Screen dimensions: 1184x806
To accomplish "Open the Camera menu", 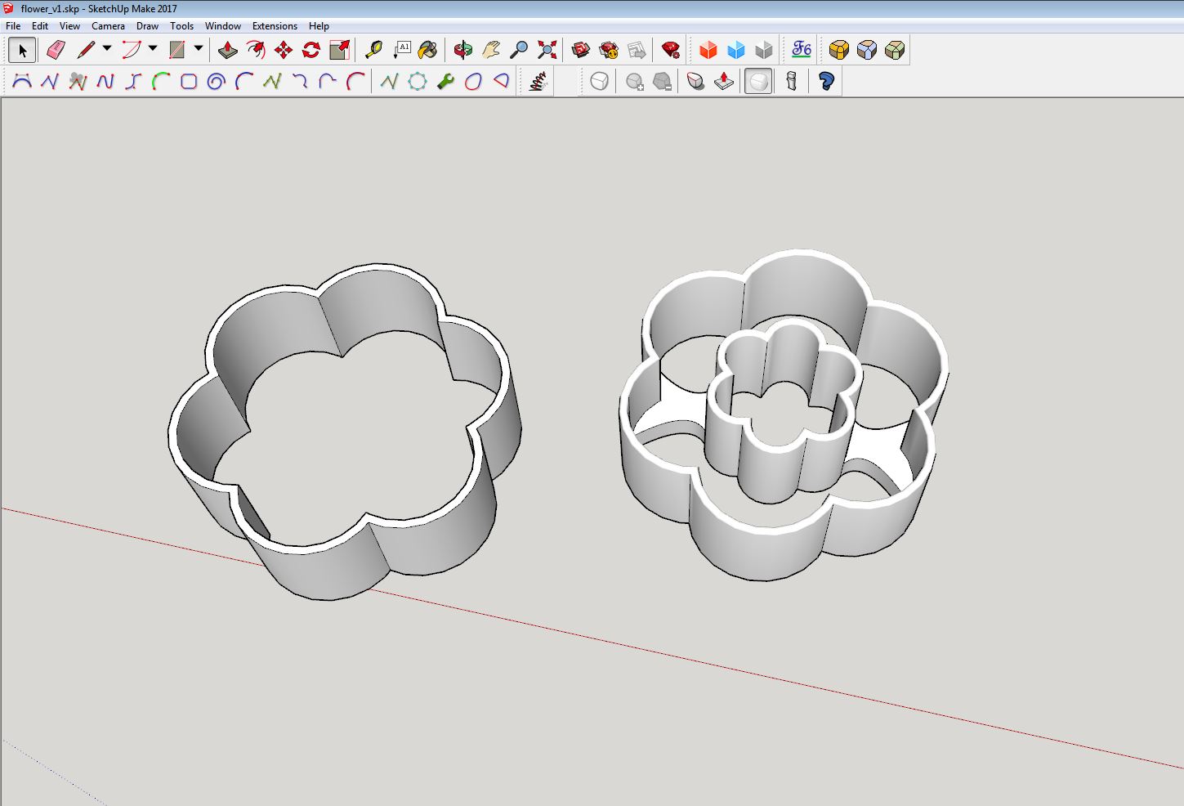I will pos(108,26).
